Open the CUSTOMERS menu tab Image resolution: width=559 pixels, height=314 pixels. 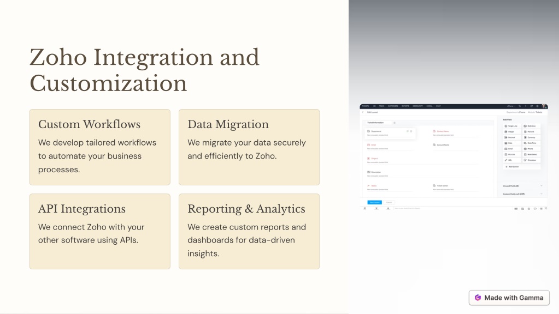click(393, 106)
